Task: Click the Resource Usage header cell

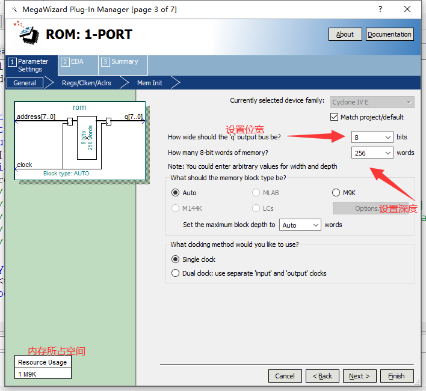Action: 43,362
